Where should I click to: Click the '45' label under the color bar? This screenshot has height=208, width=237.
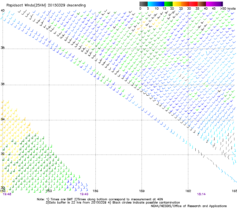click(x=214, y=9)
